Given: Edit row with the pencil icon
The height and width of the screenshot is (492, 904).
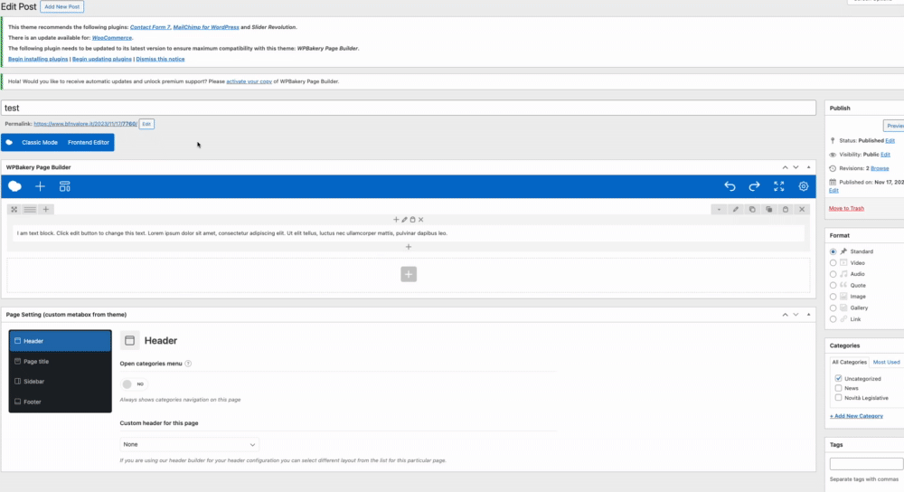Looking at the screenshot, I should coord(736,210).
